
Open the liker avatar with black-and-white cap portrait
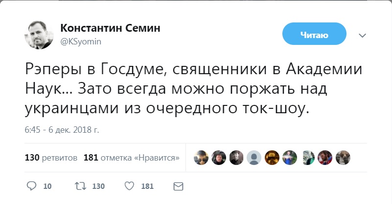(236, 157)
